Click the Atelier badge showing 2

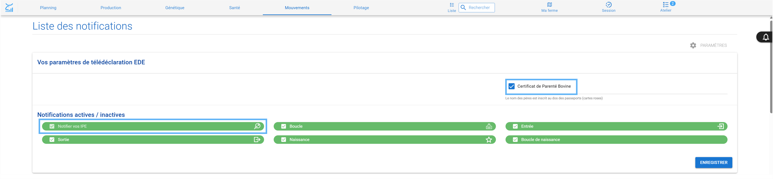(673, 4)
